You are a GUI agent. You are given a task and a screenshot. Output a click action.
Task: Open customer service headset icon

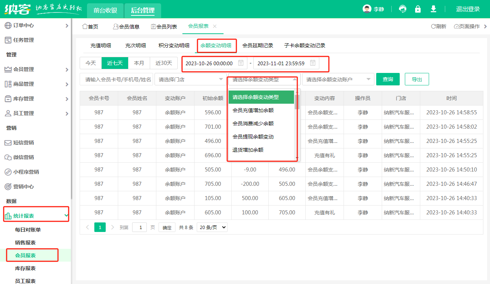[x=402, y=9]
